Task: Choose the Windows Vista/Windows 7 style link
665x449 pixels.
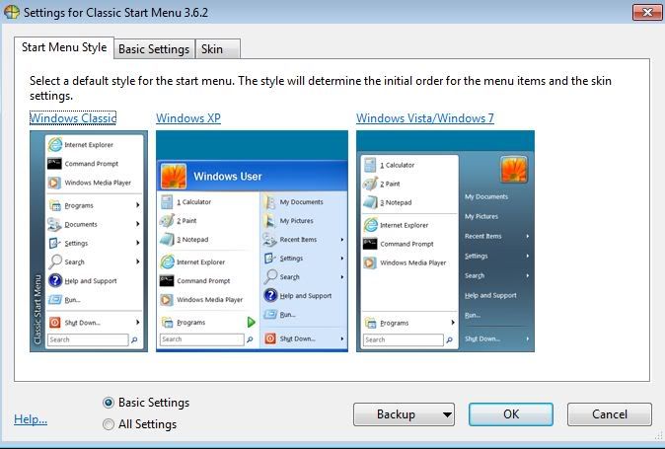Action: click(425, 117)
